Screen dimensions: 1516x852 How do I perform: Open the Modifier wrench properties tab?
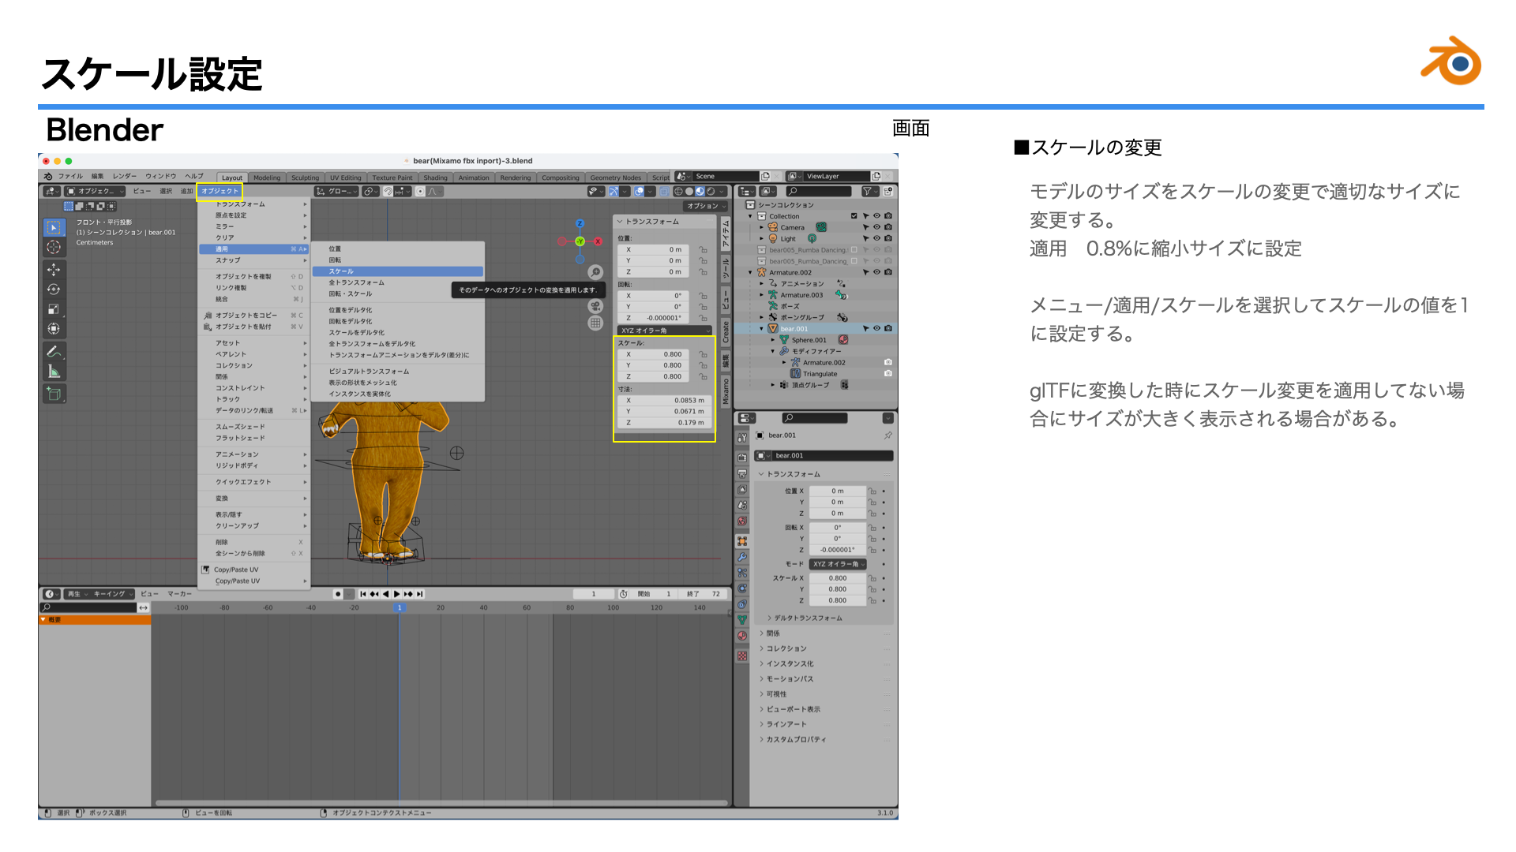pyautogui.click(x=742, y=557)
